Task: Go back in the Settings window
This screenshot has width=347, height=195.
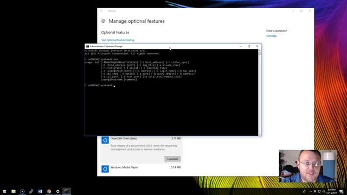Action: point(101,11)
